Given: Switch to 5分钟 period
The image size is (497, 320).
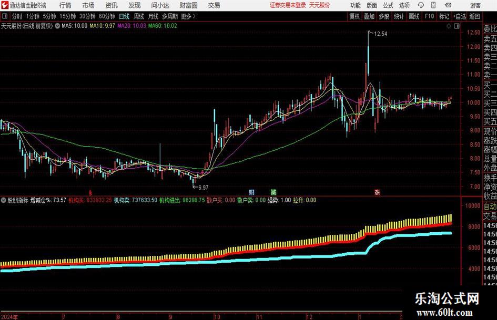Looking at the screenshot, I should pos(49,16).
